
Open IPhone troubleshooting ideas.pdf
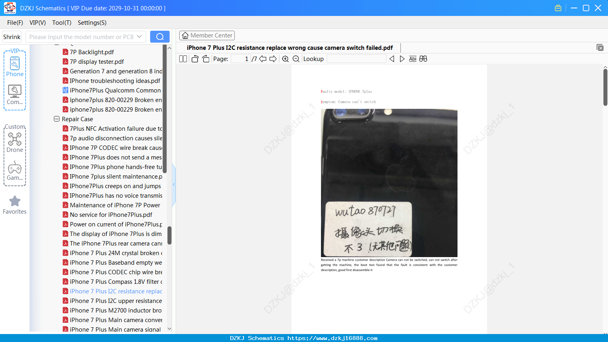coord(115,81)
